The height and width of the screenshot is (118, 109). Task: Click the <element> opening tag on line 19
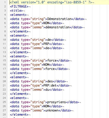click(18, 77)
